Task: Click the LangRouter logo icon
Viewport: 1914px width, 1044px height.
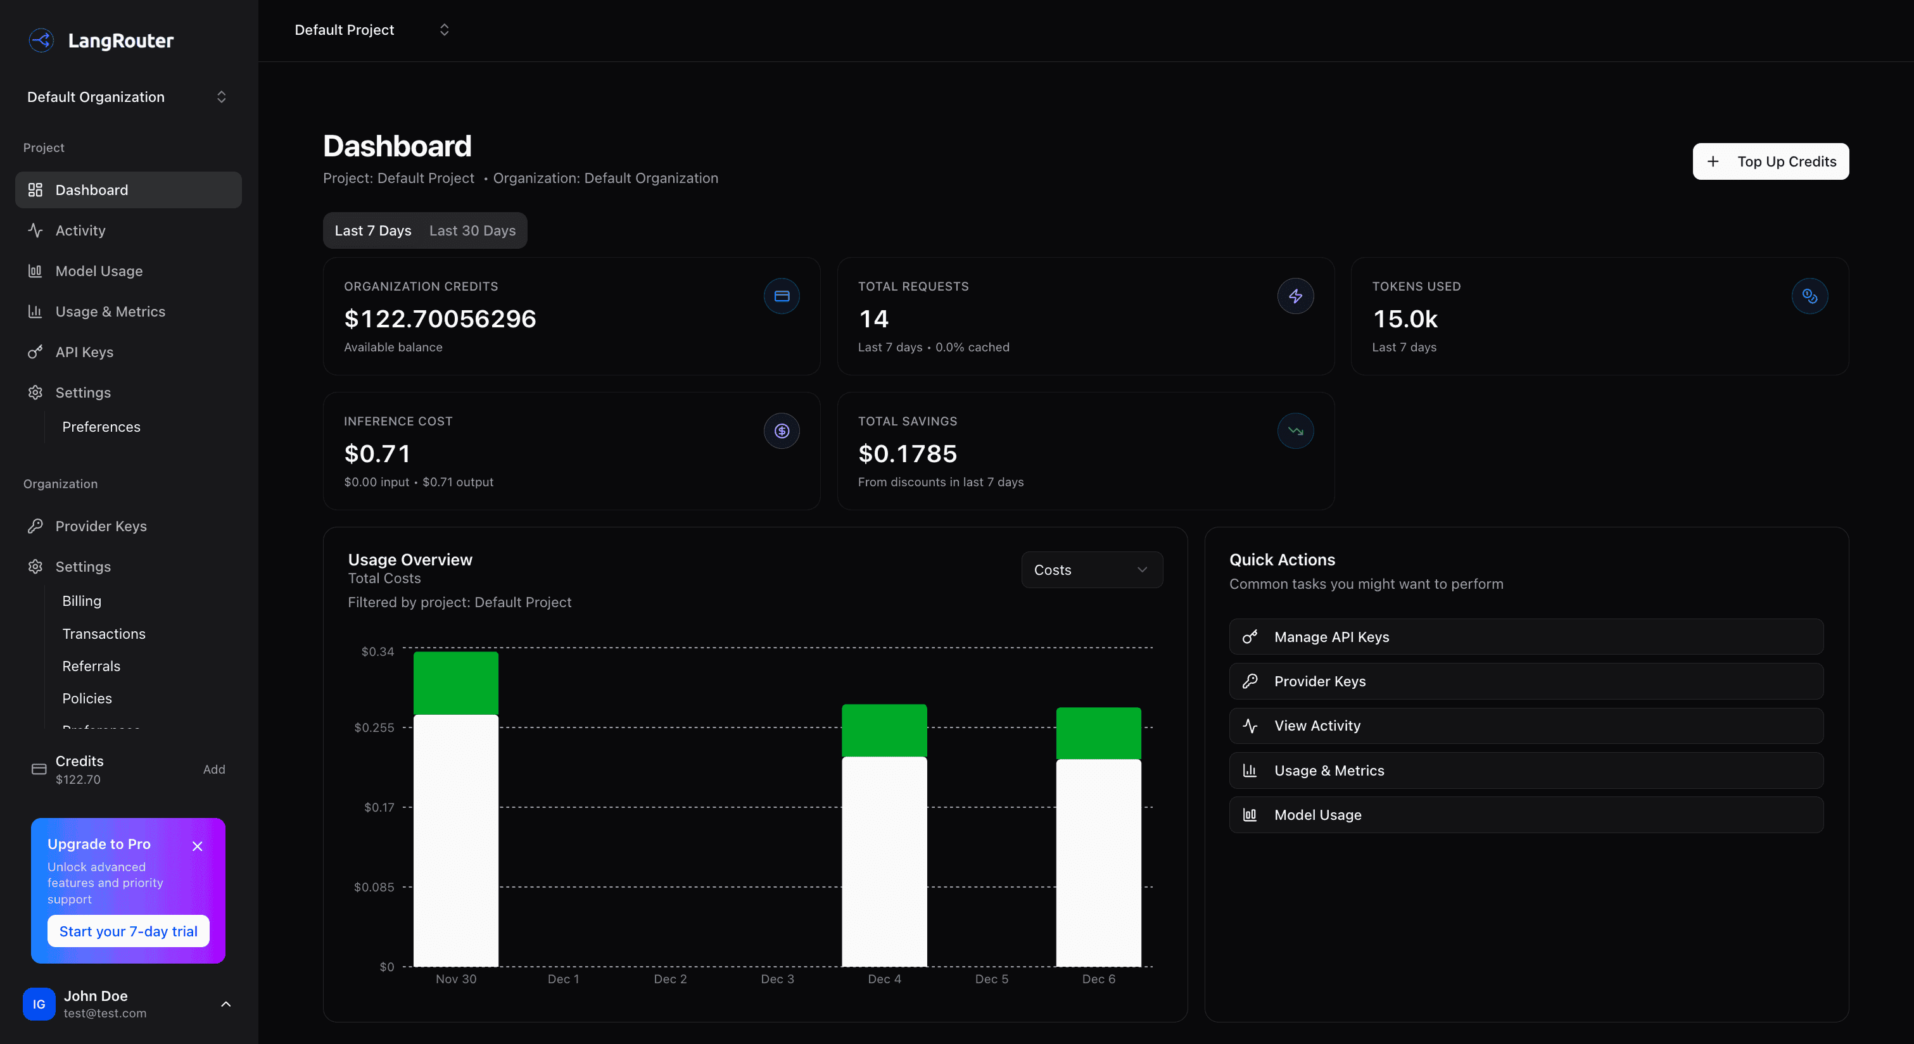Action: click(x=42, y=40)
